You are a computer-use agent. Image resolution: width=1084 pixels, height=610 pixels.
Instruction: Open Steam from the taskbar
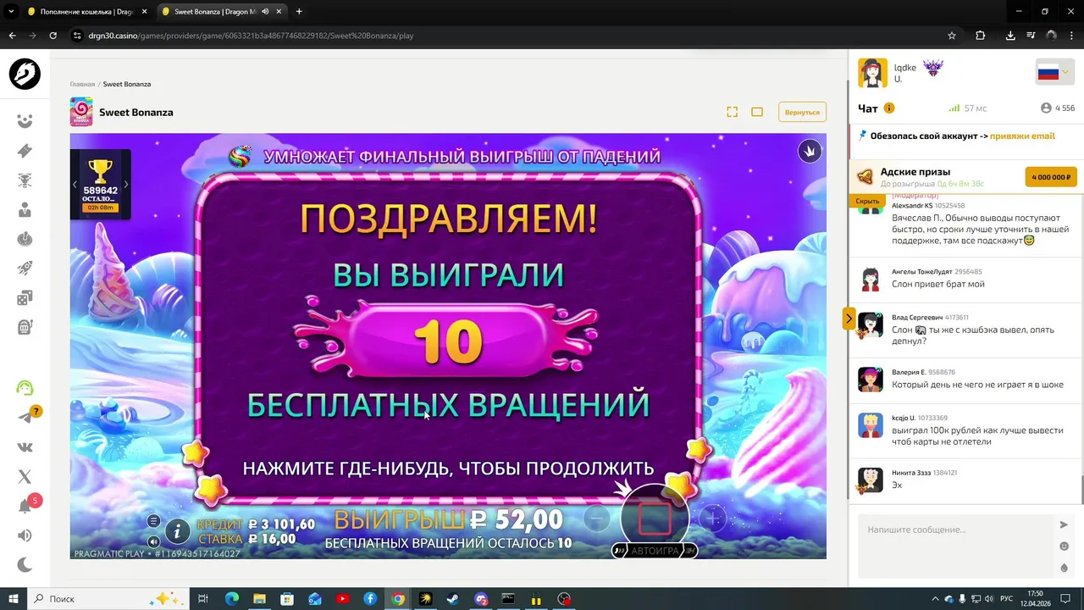pyautogui.click(x=453, y=599)
